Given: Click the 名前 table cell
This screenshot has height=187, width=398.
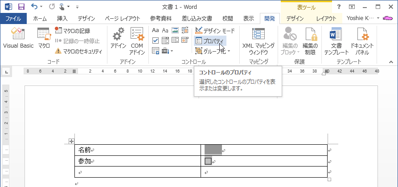Looking at the screenshot, I should (138, 150).
